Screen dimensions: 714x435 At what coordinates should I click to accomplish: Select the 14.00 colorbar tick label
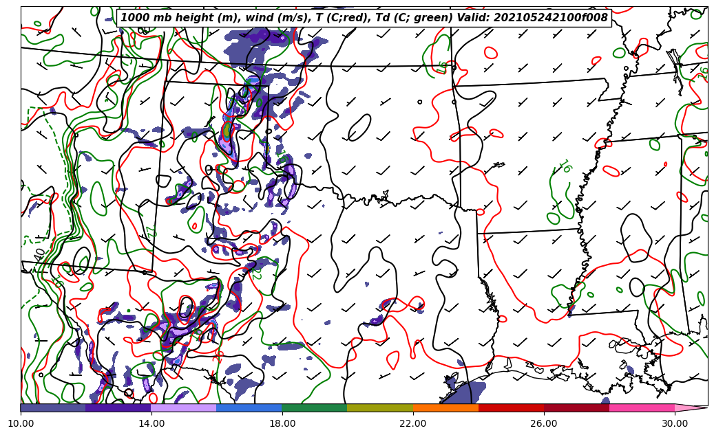(151, 423)
